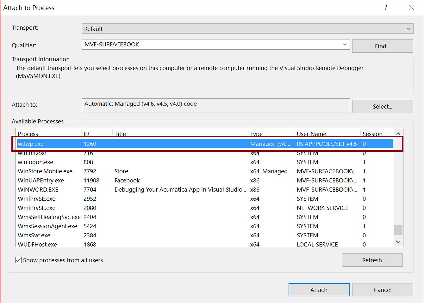Toggle Show processes from all users
The height and width of the screenshot is (303, 424).
19,260
